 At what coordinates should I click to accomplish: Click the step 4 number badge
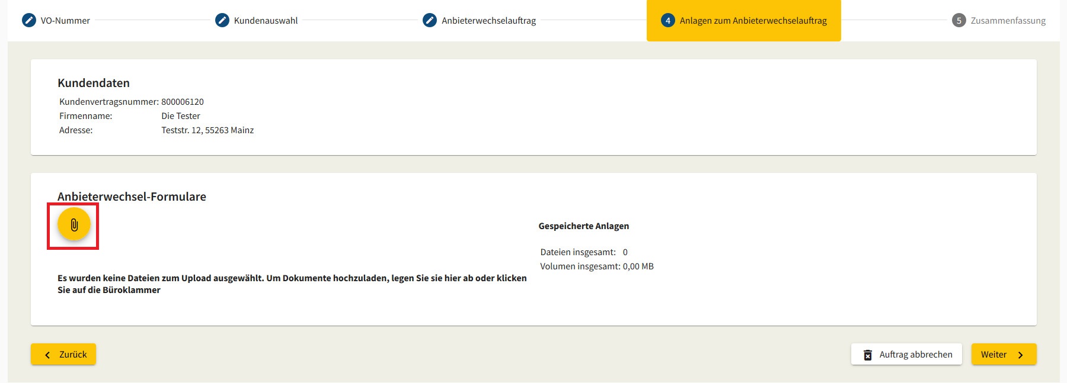[668, 20]
